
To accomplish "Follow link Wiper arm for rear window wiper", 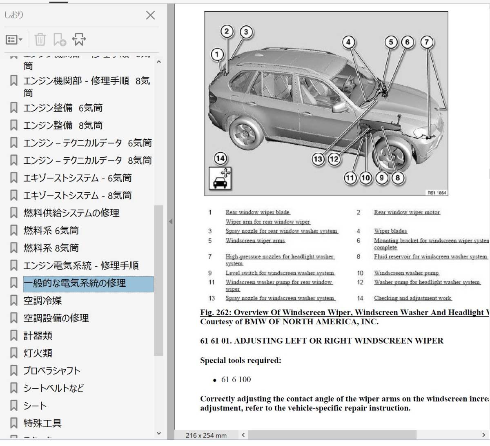I will click(x=268, y=222).
